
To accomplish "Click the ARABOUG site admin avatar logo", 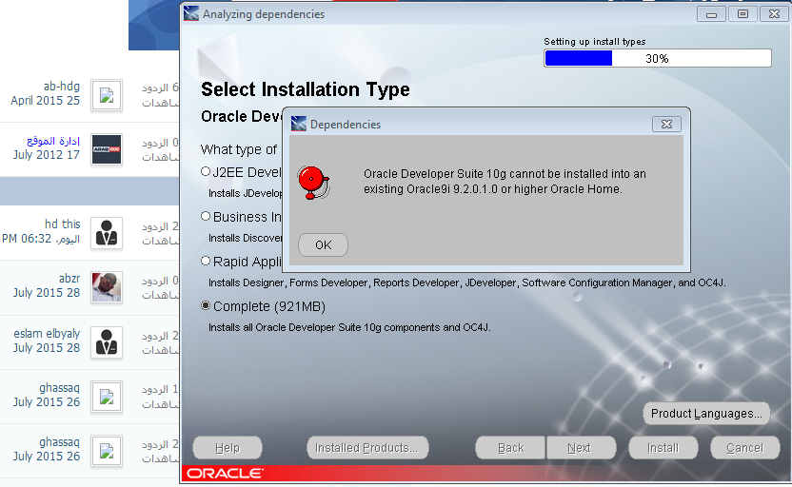I will pyautogui.click(x=107, y=149).
